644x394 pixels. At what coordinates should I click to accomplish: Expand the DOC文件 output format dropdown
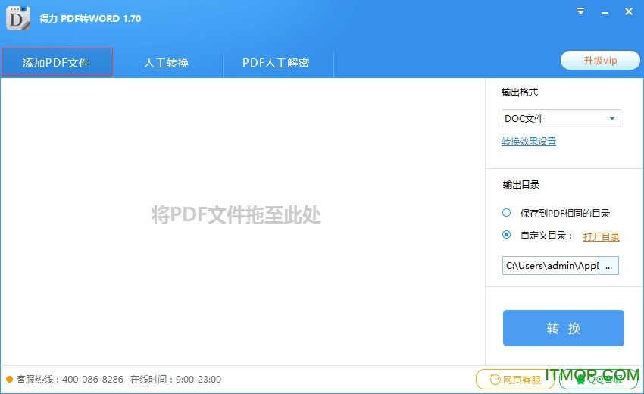pos(561,118)
